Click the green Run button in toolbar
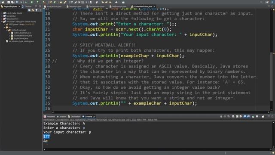This screenshot has height=155, width=275. (x=32, y=2)
